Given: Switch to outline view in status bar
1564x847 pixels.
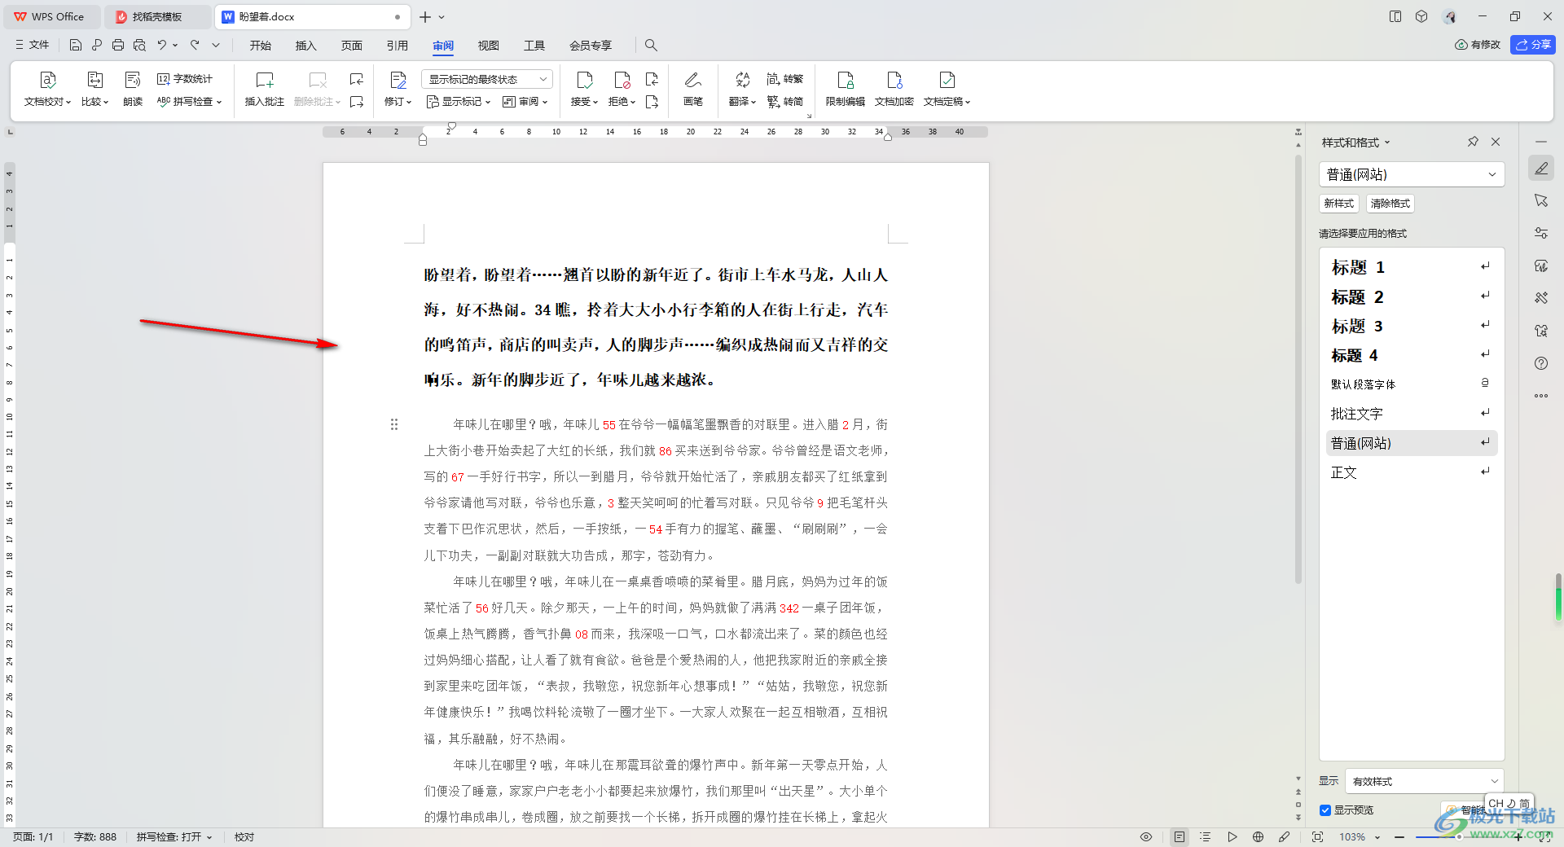Looking at the screenshot, I should [1206, 837].
